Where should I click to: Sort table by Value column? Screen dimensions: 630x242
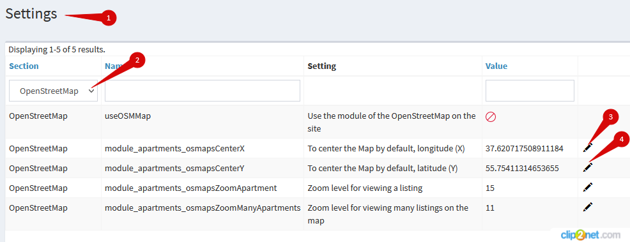[x=496, y=66]
